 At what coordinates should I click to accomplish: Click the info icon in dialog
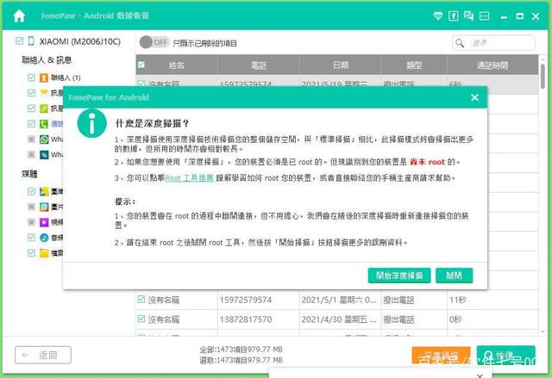click(92, 123)
